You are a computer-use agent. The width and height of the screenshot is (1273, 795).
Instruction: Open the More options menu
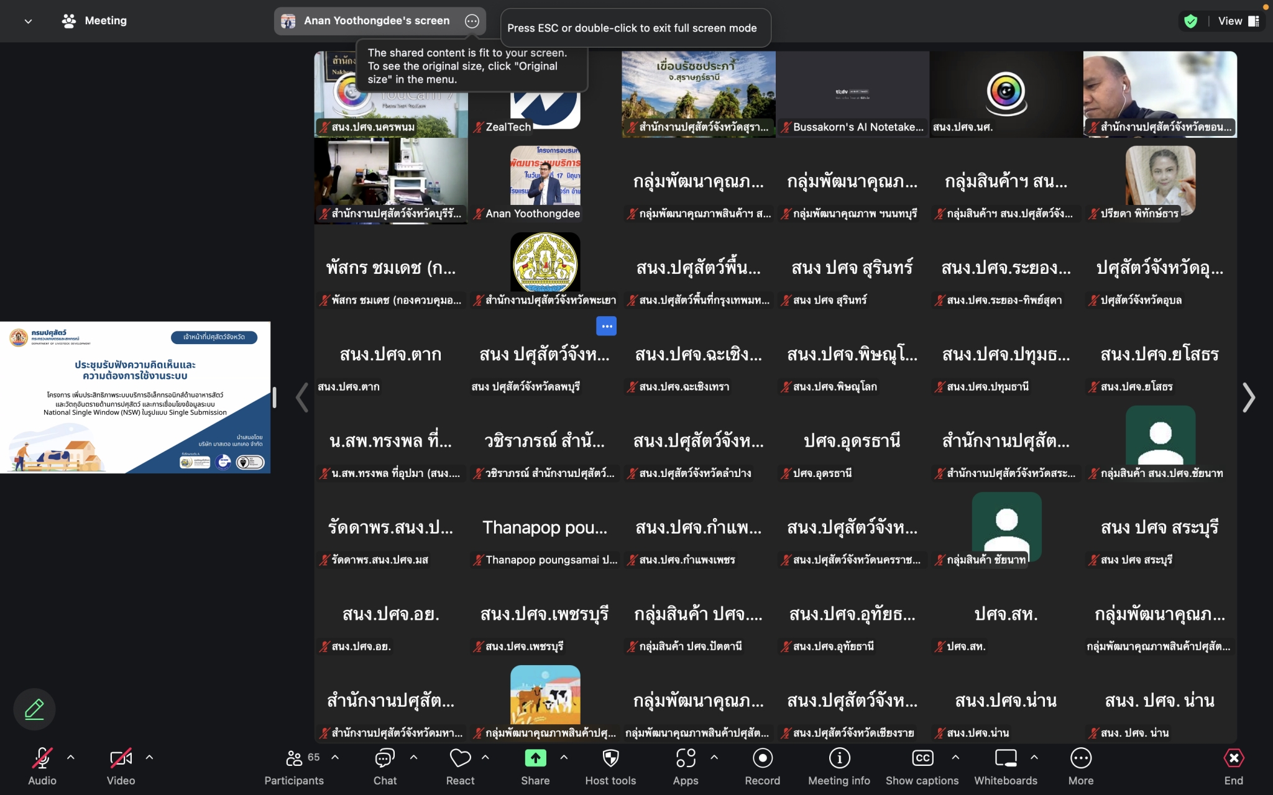pyautogui.click(x=1080, y=758)
